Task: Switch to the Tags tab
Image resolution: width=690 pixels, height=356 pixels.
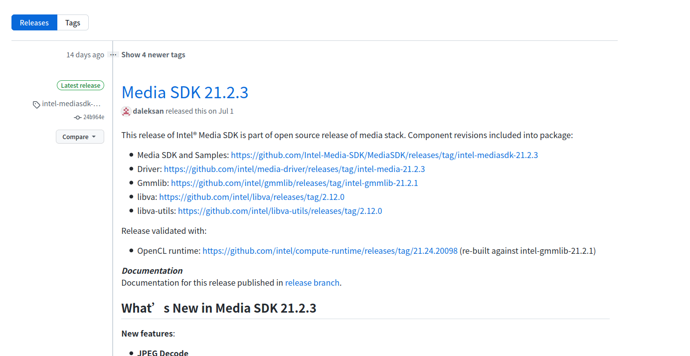Action: [x=73, y=23]
